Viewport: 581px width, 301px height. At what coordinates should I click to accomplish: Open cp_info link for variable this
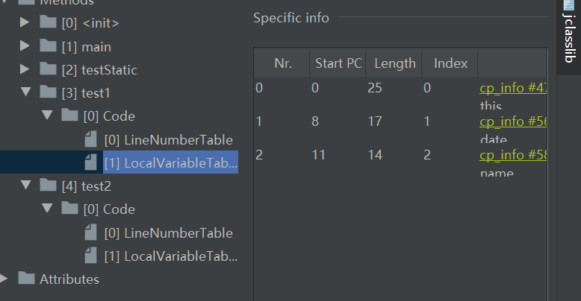[x=513, y=88]
